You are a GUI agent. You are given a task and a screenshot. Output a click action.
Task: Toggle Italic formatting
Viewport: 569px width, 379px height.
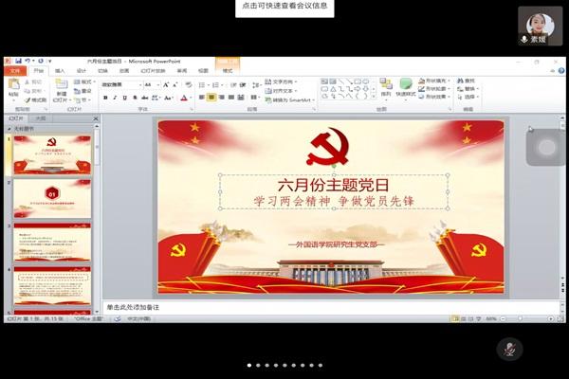[x=115, y=98]
